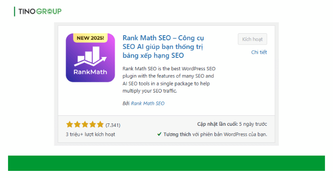Click the Kích hoạt button
333x178 pixels.
tap(252, 39)
